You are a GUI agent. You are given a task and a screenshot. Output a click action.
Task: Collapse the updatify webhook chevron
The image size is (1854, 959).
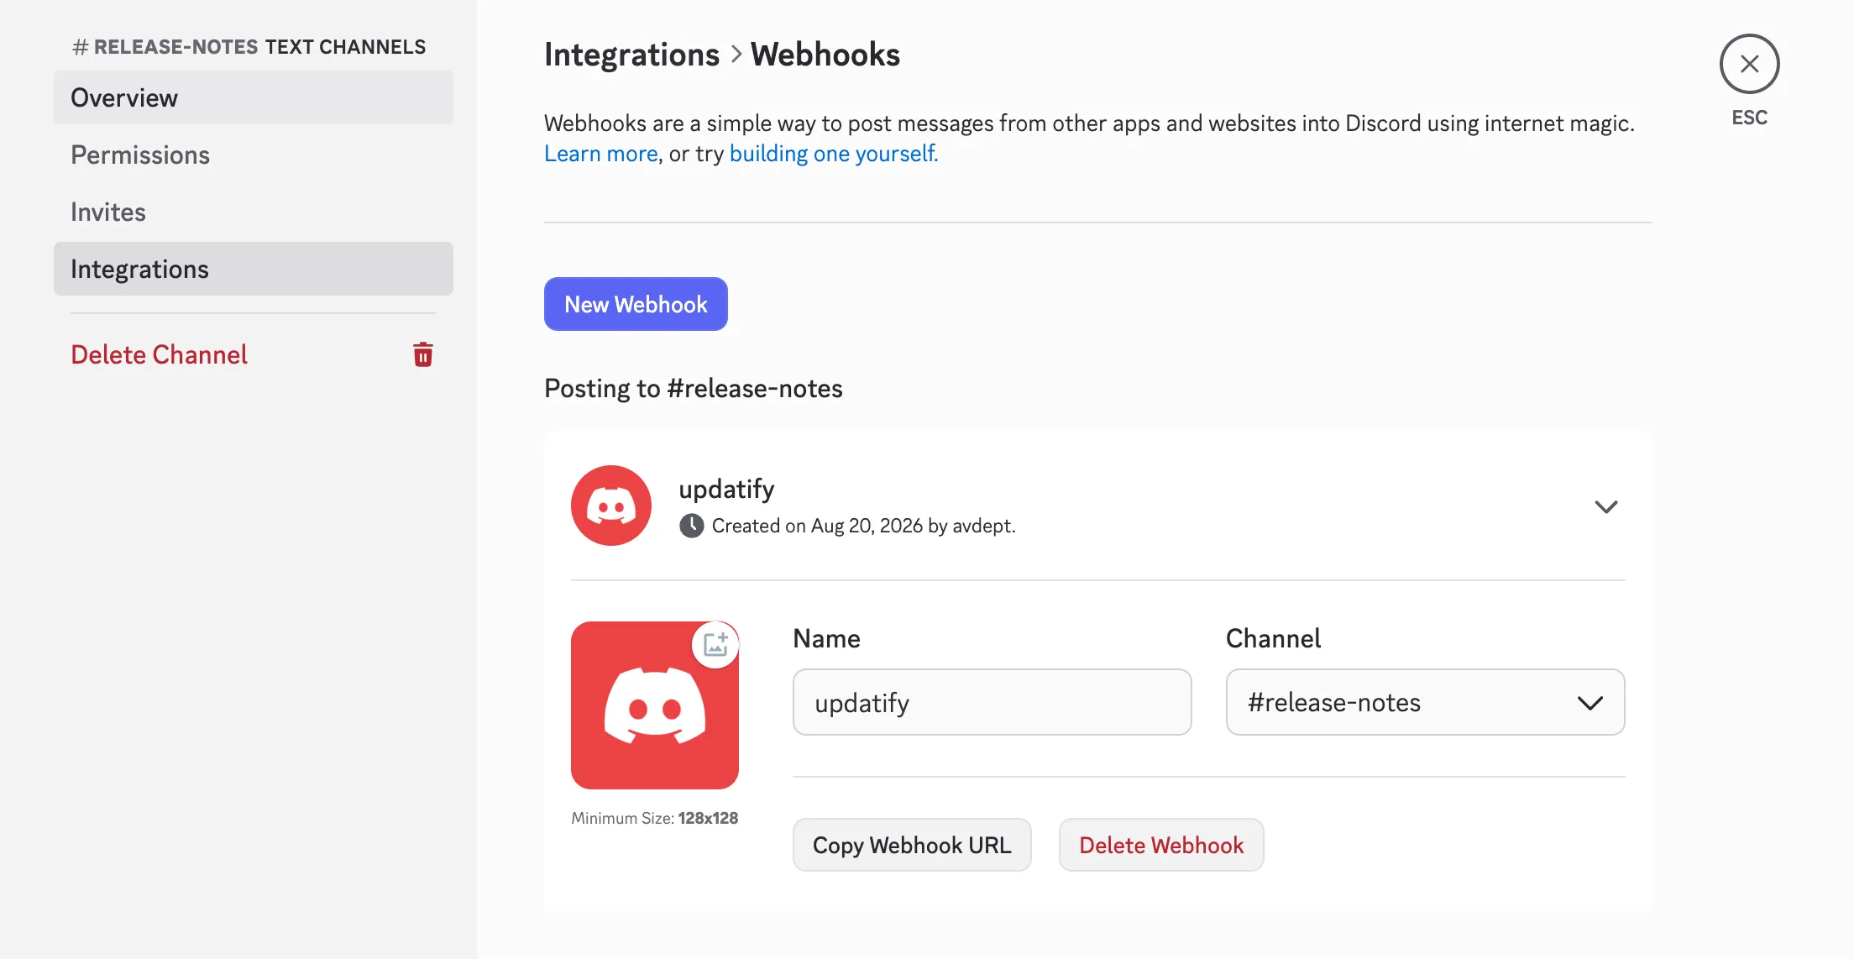1605,506
